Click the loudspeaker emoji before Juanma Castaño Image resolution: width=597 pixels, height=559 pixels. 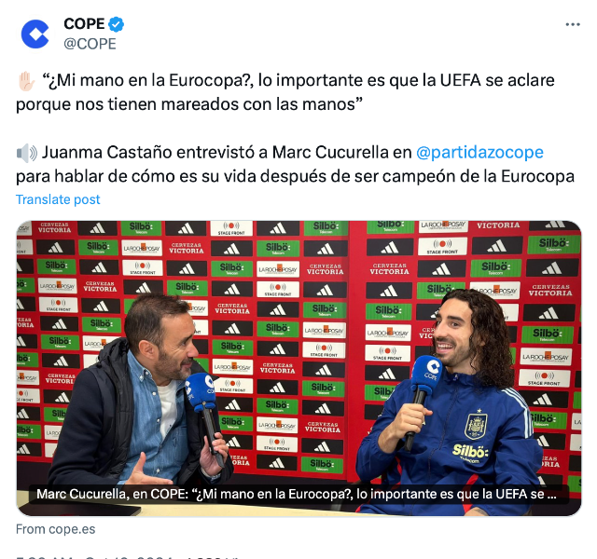27,153
